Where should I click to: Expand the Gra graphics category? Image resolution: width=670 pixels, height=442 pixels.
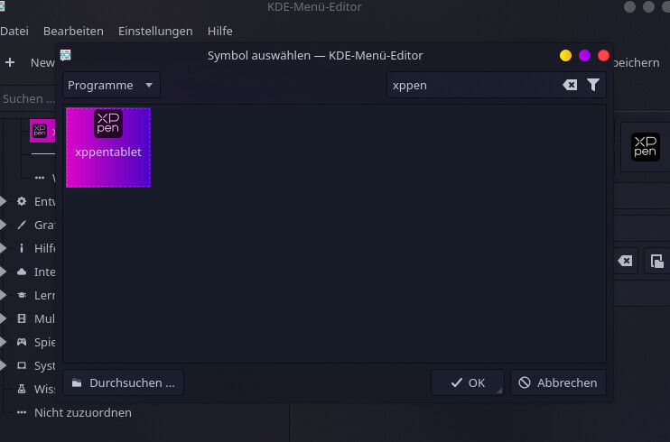(x=3, y=225)
